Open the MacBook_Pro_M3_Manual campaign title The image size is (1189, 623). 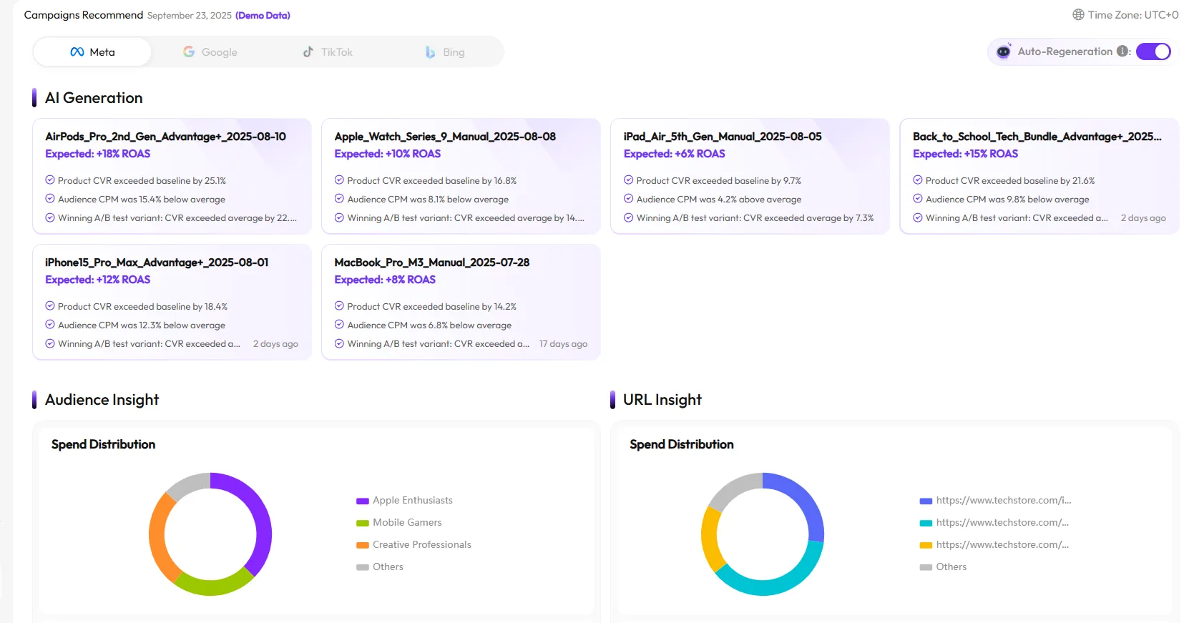coord(432,263)
